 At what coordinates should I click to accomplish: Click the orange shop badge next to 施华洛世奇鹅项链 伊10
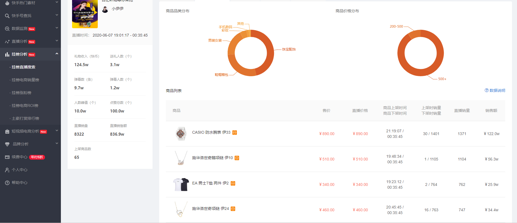coord(237,158)
